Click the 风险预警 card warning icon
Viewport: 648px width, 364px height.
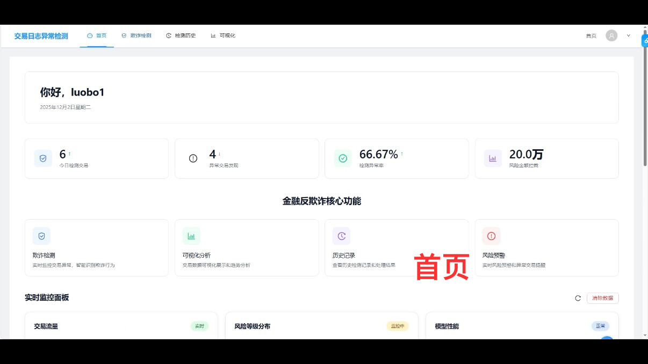[x=491, y=236]
